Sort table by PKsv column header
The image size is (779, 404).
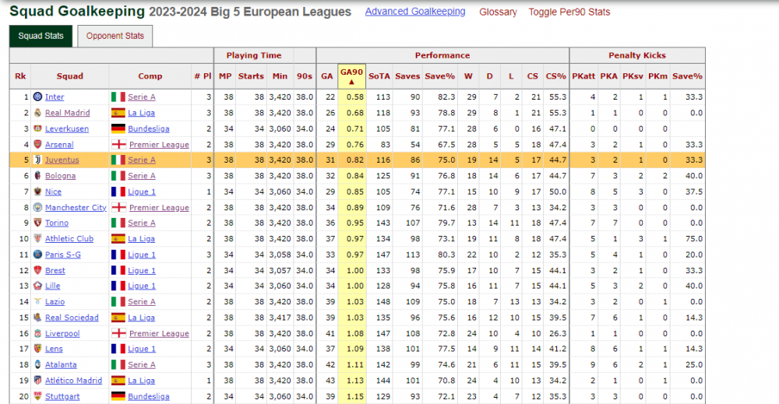click(633, 76)
